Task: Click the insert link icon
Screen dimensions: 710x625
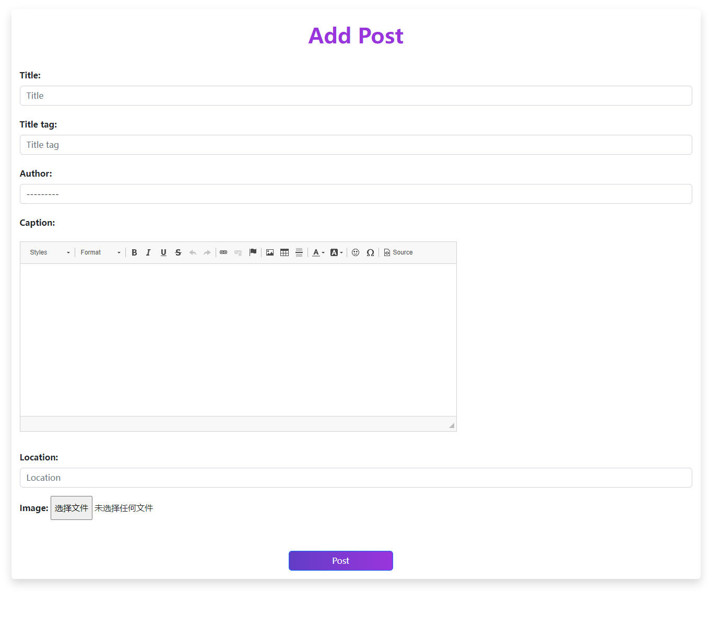Action: click(x=223, y=252)
